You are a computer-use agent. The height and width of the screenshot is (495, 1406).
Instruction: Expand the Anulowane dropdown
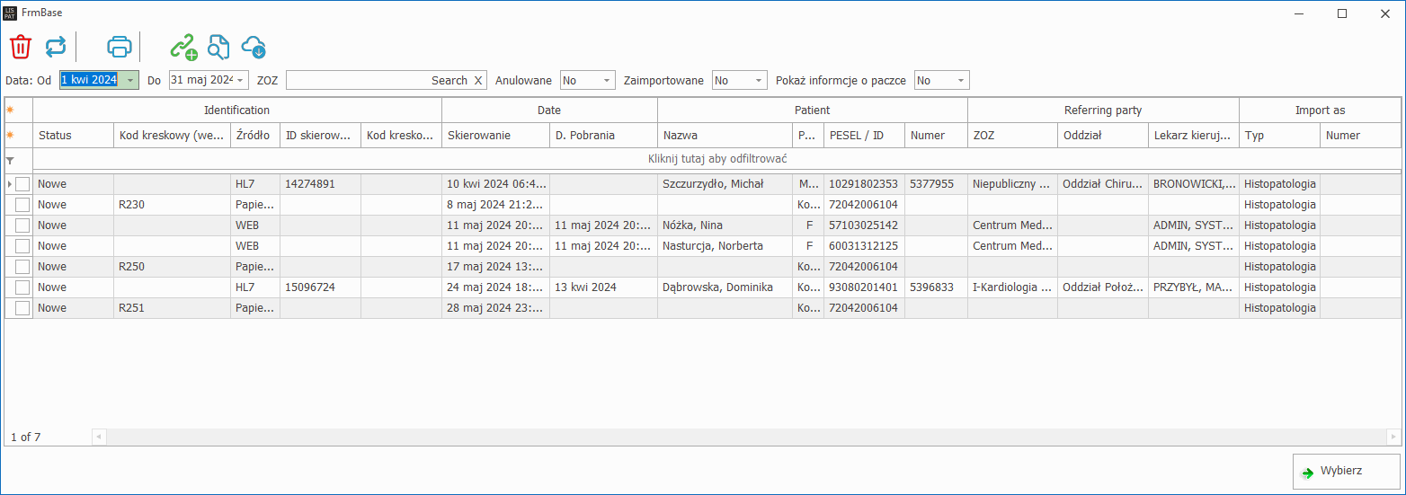point(607,81)
